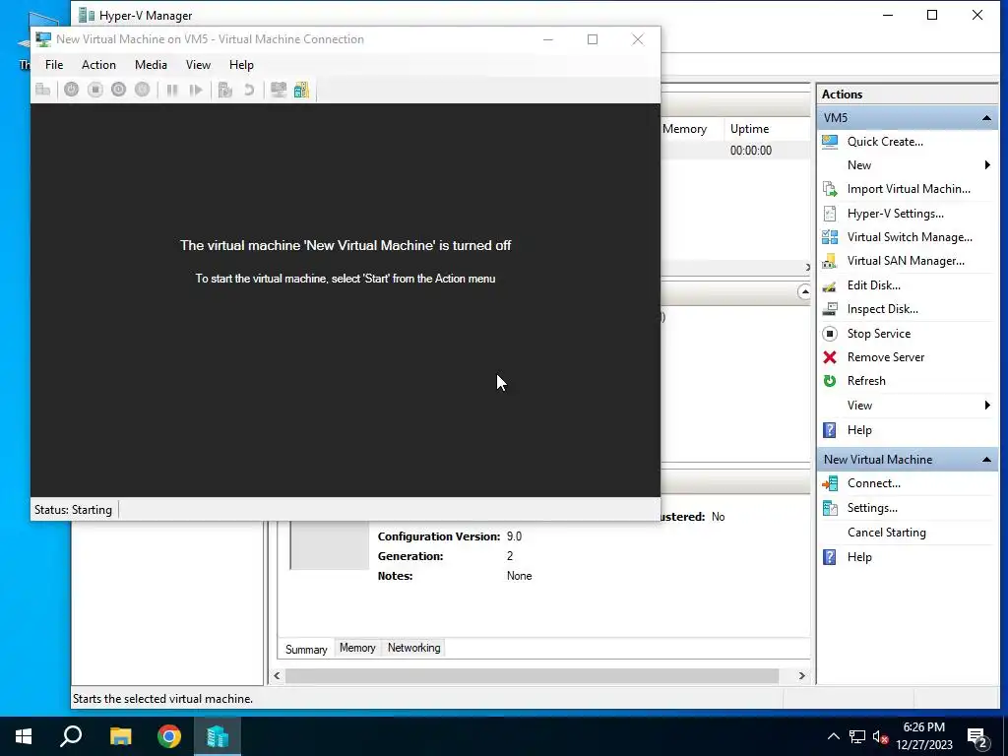Viewport: 1008px width, 756px height.
Task: Click the Reset (play-step) toolbar icon
Action: click(x=196, y=90)
